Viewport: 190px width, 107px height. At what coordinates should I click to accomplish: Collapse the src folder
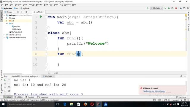click(7, 24)
